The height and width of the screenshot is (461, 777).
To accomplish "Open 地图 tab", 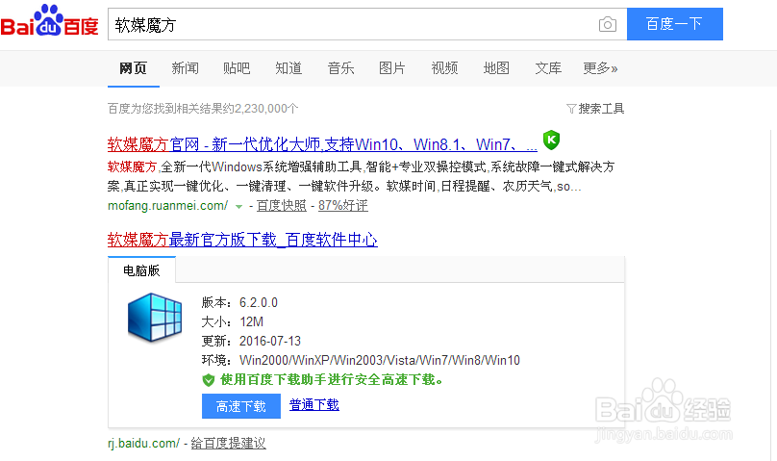I will [x=496, y=68].
